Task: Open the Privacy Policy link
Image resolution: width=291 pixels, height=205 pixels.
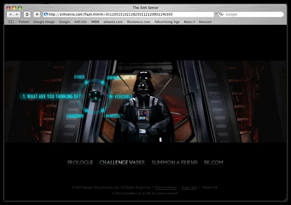Action: pos(166,188)
